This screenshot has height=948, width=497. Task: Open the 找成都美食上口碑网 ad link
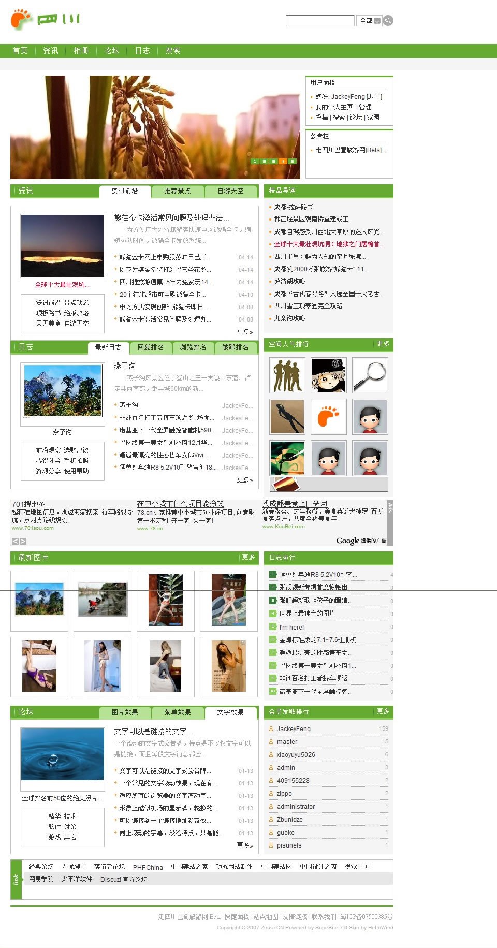point(295,503)
